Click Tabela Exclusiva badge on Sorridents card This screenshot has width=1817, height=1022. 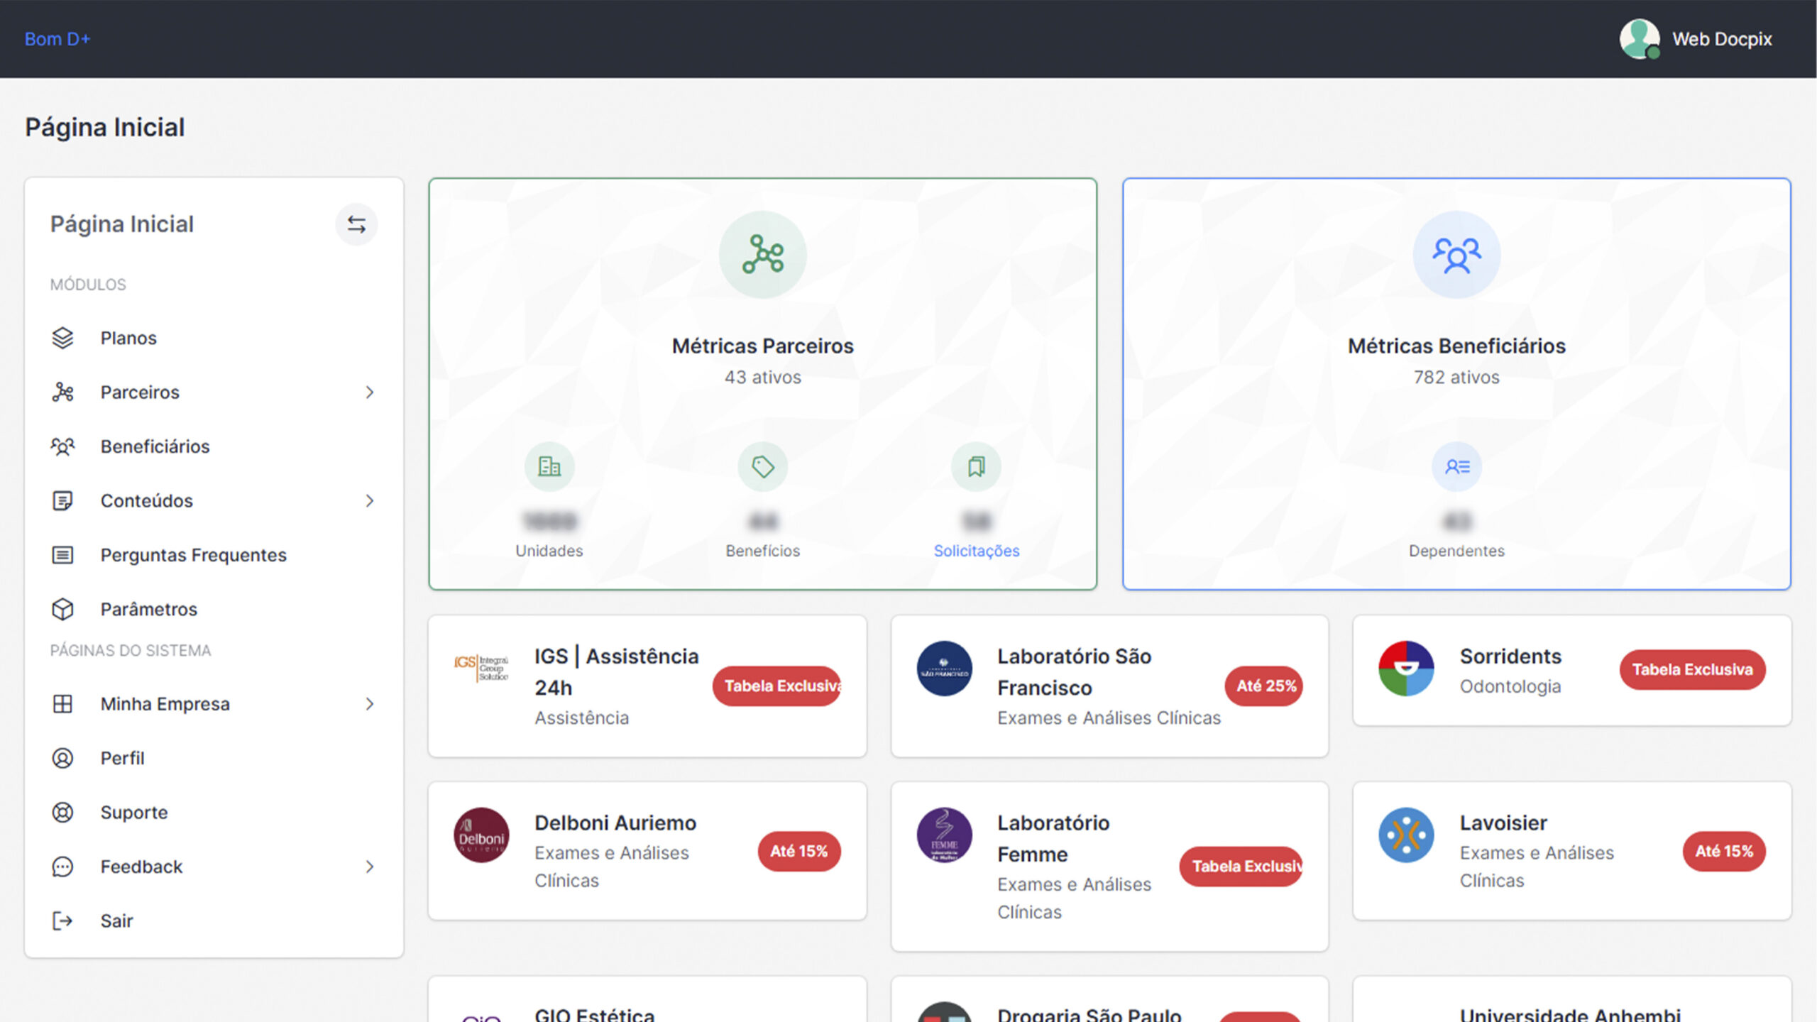click(1693, 669)
